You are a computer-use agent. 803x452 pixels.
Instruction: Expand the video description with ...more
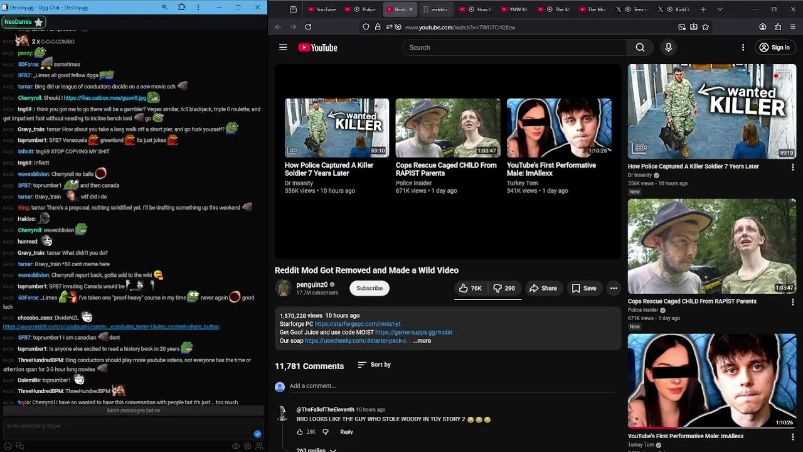pyautogui.click(x=422, y=341)
